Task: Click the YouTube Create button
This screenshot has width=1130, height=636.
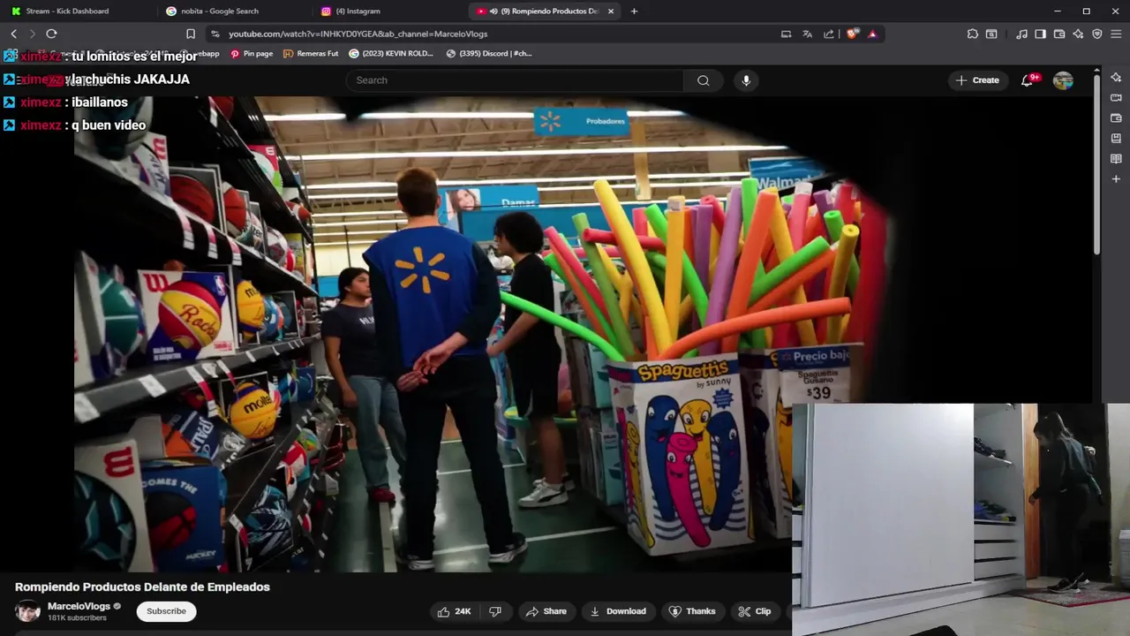Action: coord(977,80)
